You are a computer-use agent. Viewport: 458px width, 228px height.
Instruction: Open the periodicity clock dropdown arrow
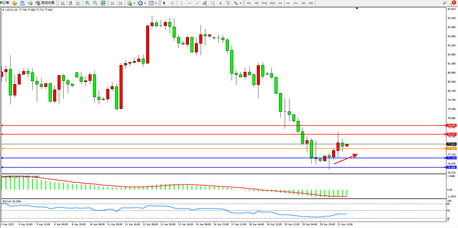click(145, 3)
